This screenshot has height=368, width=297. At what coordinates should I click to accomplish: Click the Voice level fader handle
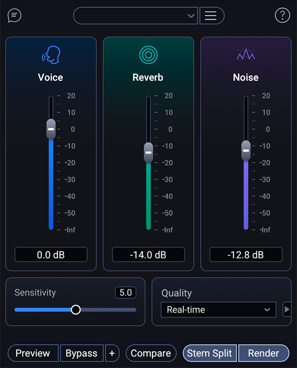51,129
